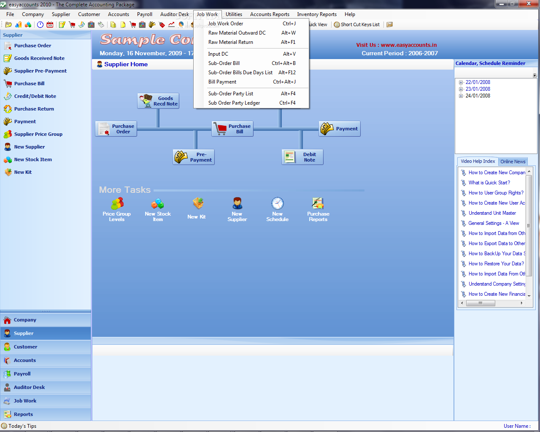Screen dimensions: 540x432
Task: Open the File menu
Action: pos(10,14)
